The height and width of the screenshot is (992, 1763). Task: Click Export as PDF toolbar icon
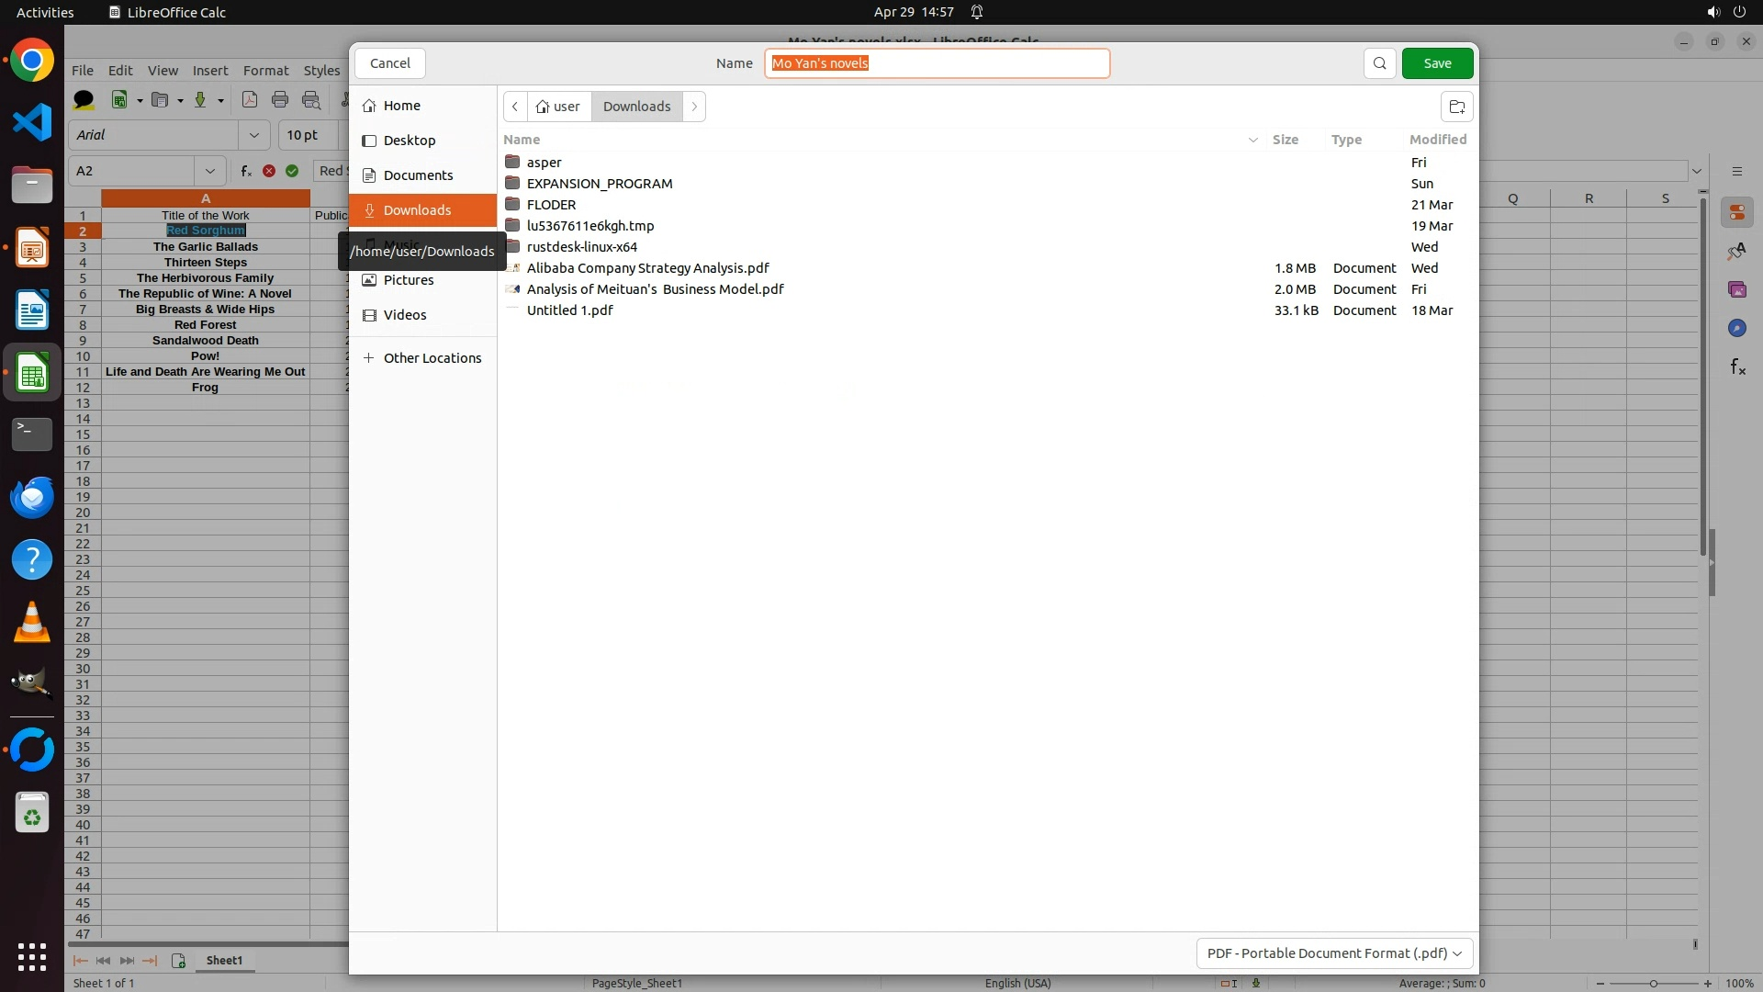(249, 100)
